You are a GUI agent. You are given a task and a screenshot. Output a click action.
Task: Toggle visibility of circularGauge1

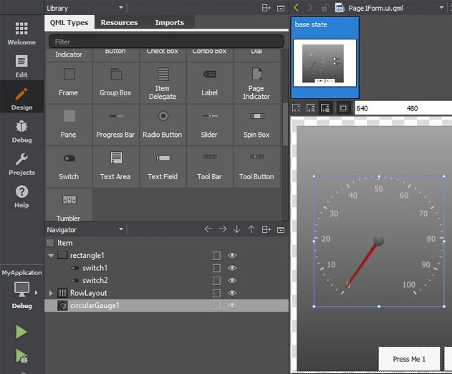point(232,306)
